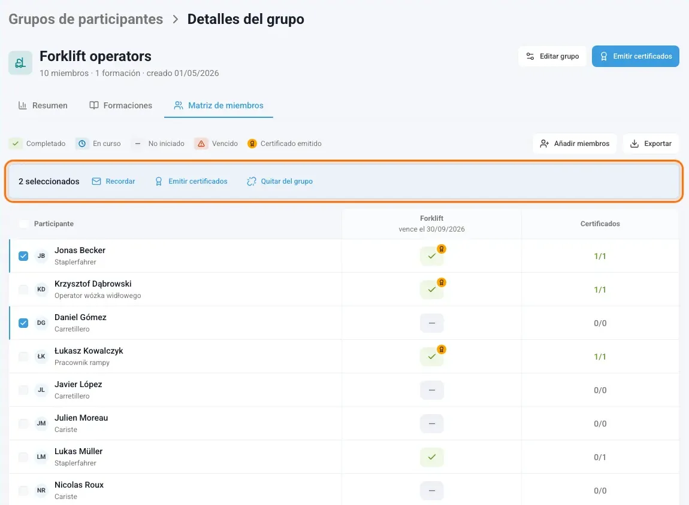This screenshot has width=689, height=505.
Task: Click Quitar del grupo action
Action: coord(280,181)
